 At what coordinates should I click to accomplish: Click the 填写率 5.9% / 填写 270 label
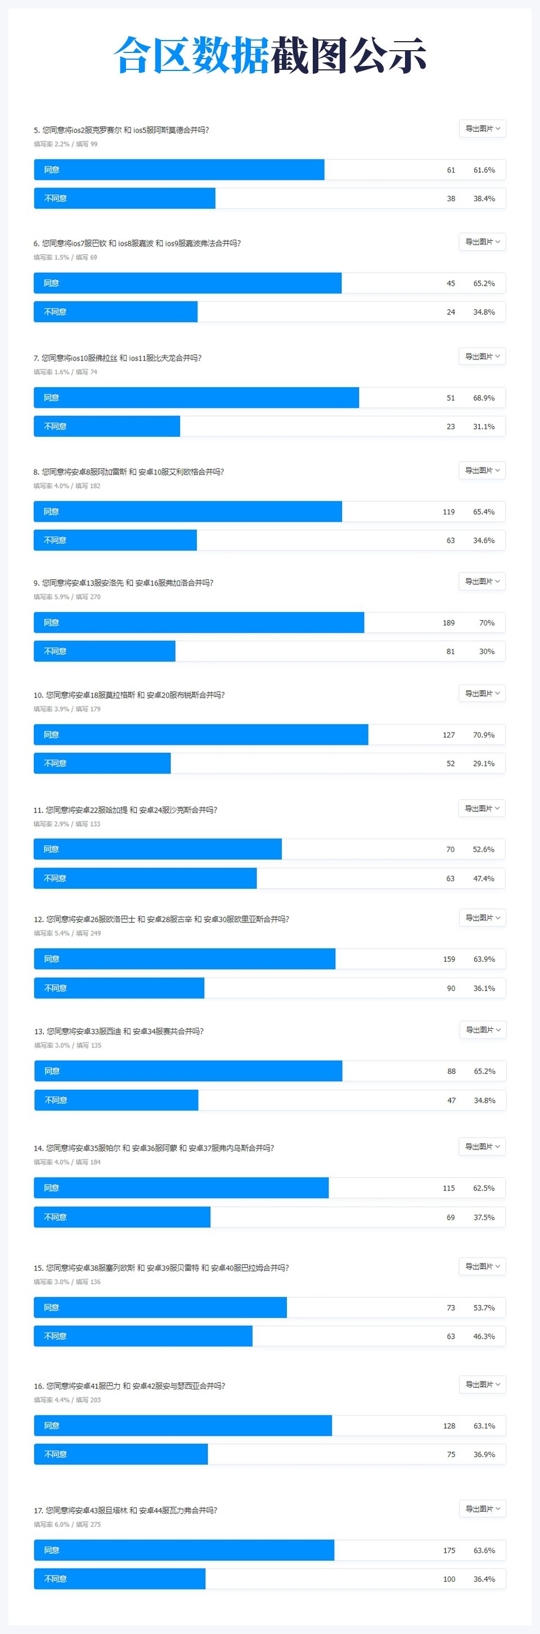(67, 597)
